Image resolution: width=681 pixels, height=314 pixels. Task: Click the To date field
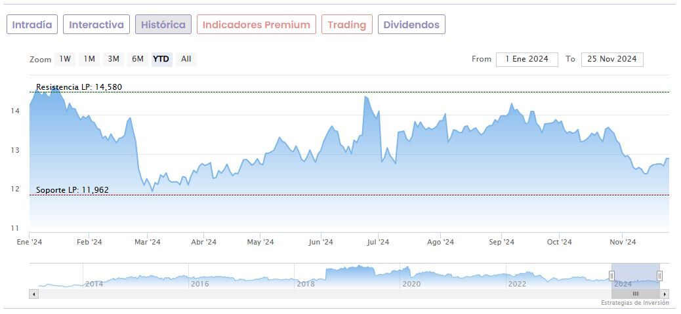pos(612,59)
